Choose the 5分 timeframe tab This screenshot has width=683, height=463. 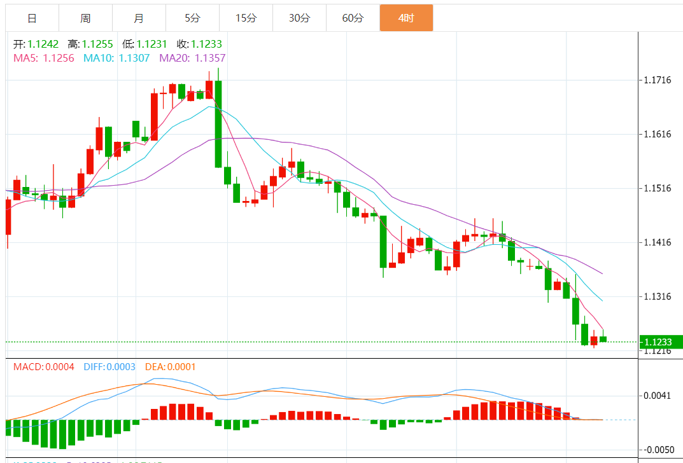tap(192, 18)
